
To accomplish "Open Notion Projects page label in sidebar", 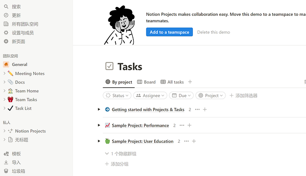I will click(x=31, y=131).
